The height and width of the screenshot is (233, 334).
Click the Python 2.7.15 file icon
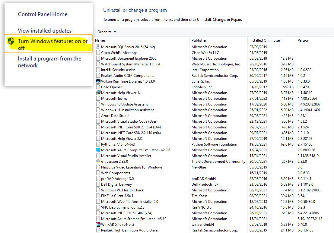coord(98,144)
